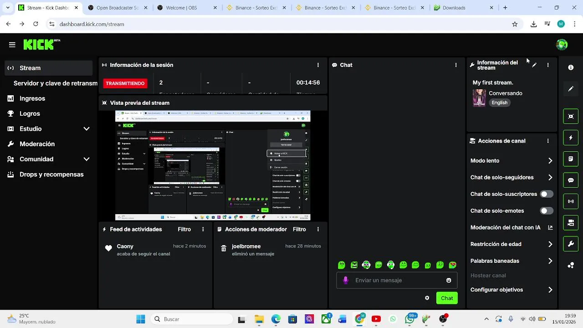Image resolution: width=583 pixels, height=328 pixels.
Task: Open Windows Start menu
Action: pyautogui.click(x=141, y=319)
